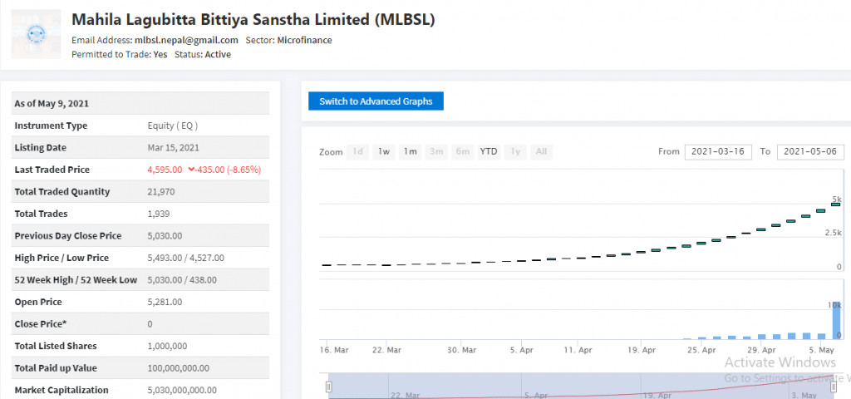Click the red price-down arrow in Last Traded Price
The image size is (851, 399).
coord(191,170)
